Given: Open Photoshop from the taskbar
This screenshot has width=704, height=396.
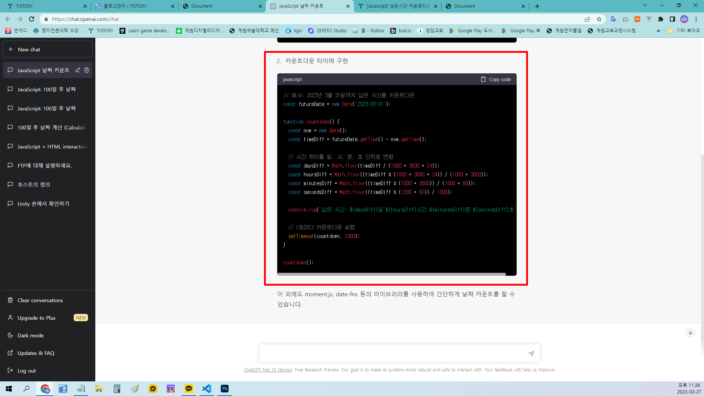Looking at the screenshot, I should click(225, 389).
